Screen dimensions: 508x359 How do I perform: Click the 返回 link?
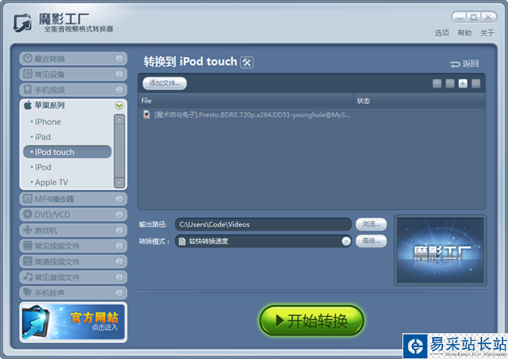pyautogui.click(x=464, y=63)
